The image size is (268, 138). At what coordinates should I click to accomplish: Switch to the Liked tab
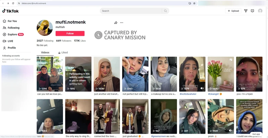[63, 53]
